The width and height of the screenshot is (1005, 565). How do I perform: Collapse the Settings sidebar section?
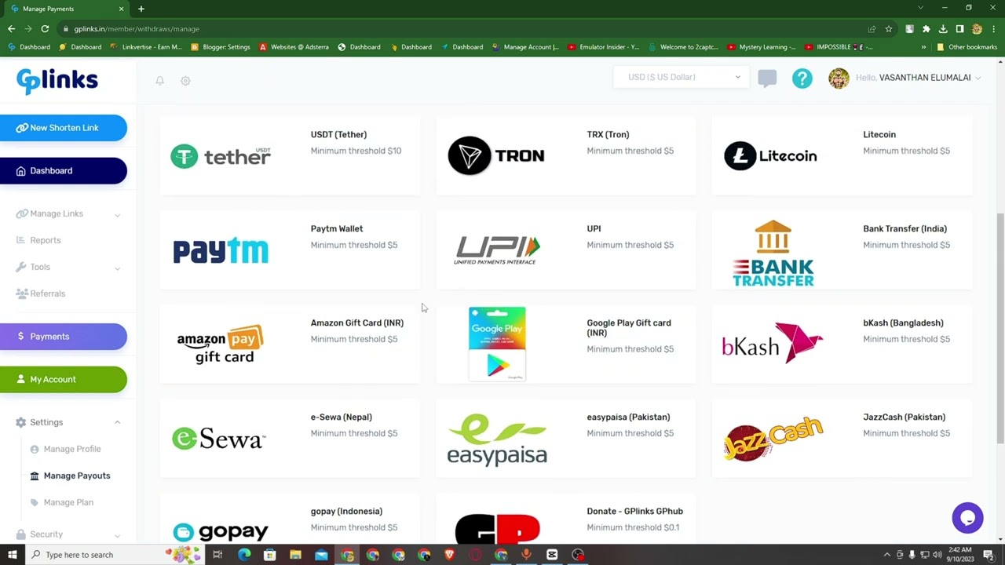67,422
